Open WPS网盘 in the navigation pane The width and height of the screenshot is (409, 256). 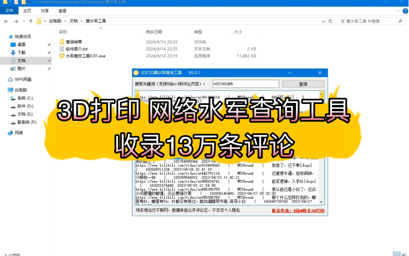23,79
